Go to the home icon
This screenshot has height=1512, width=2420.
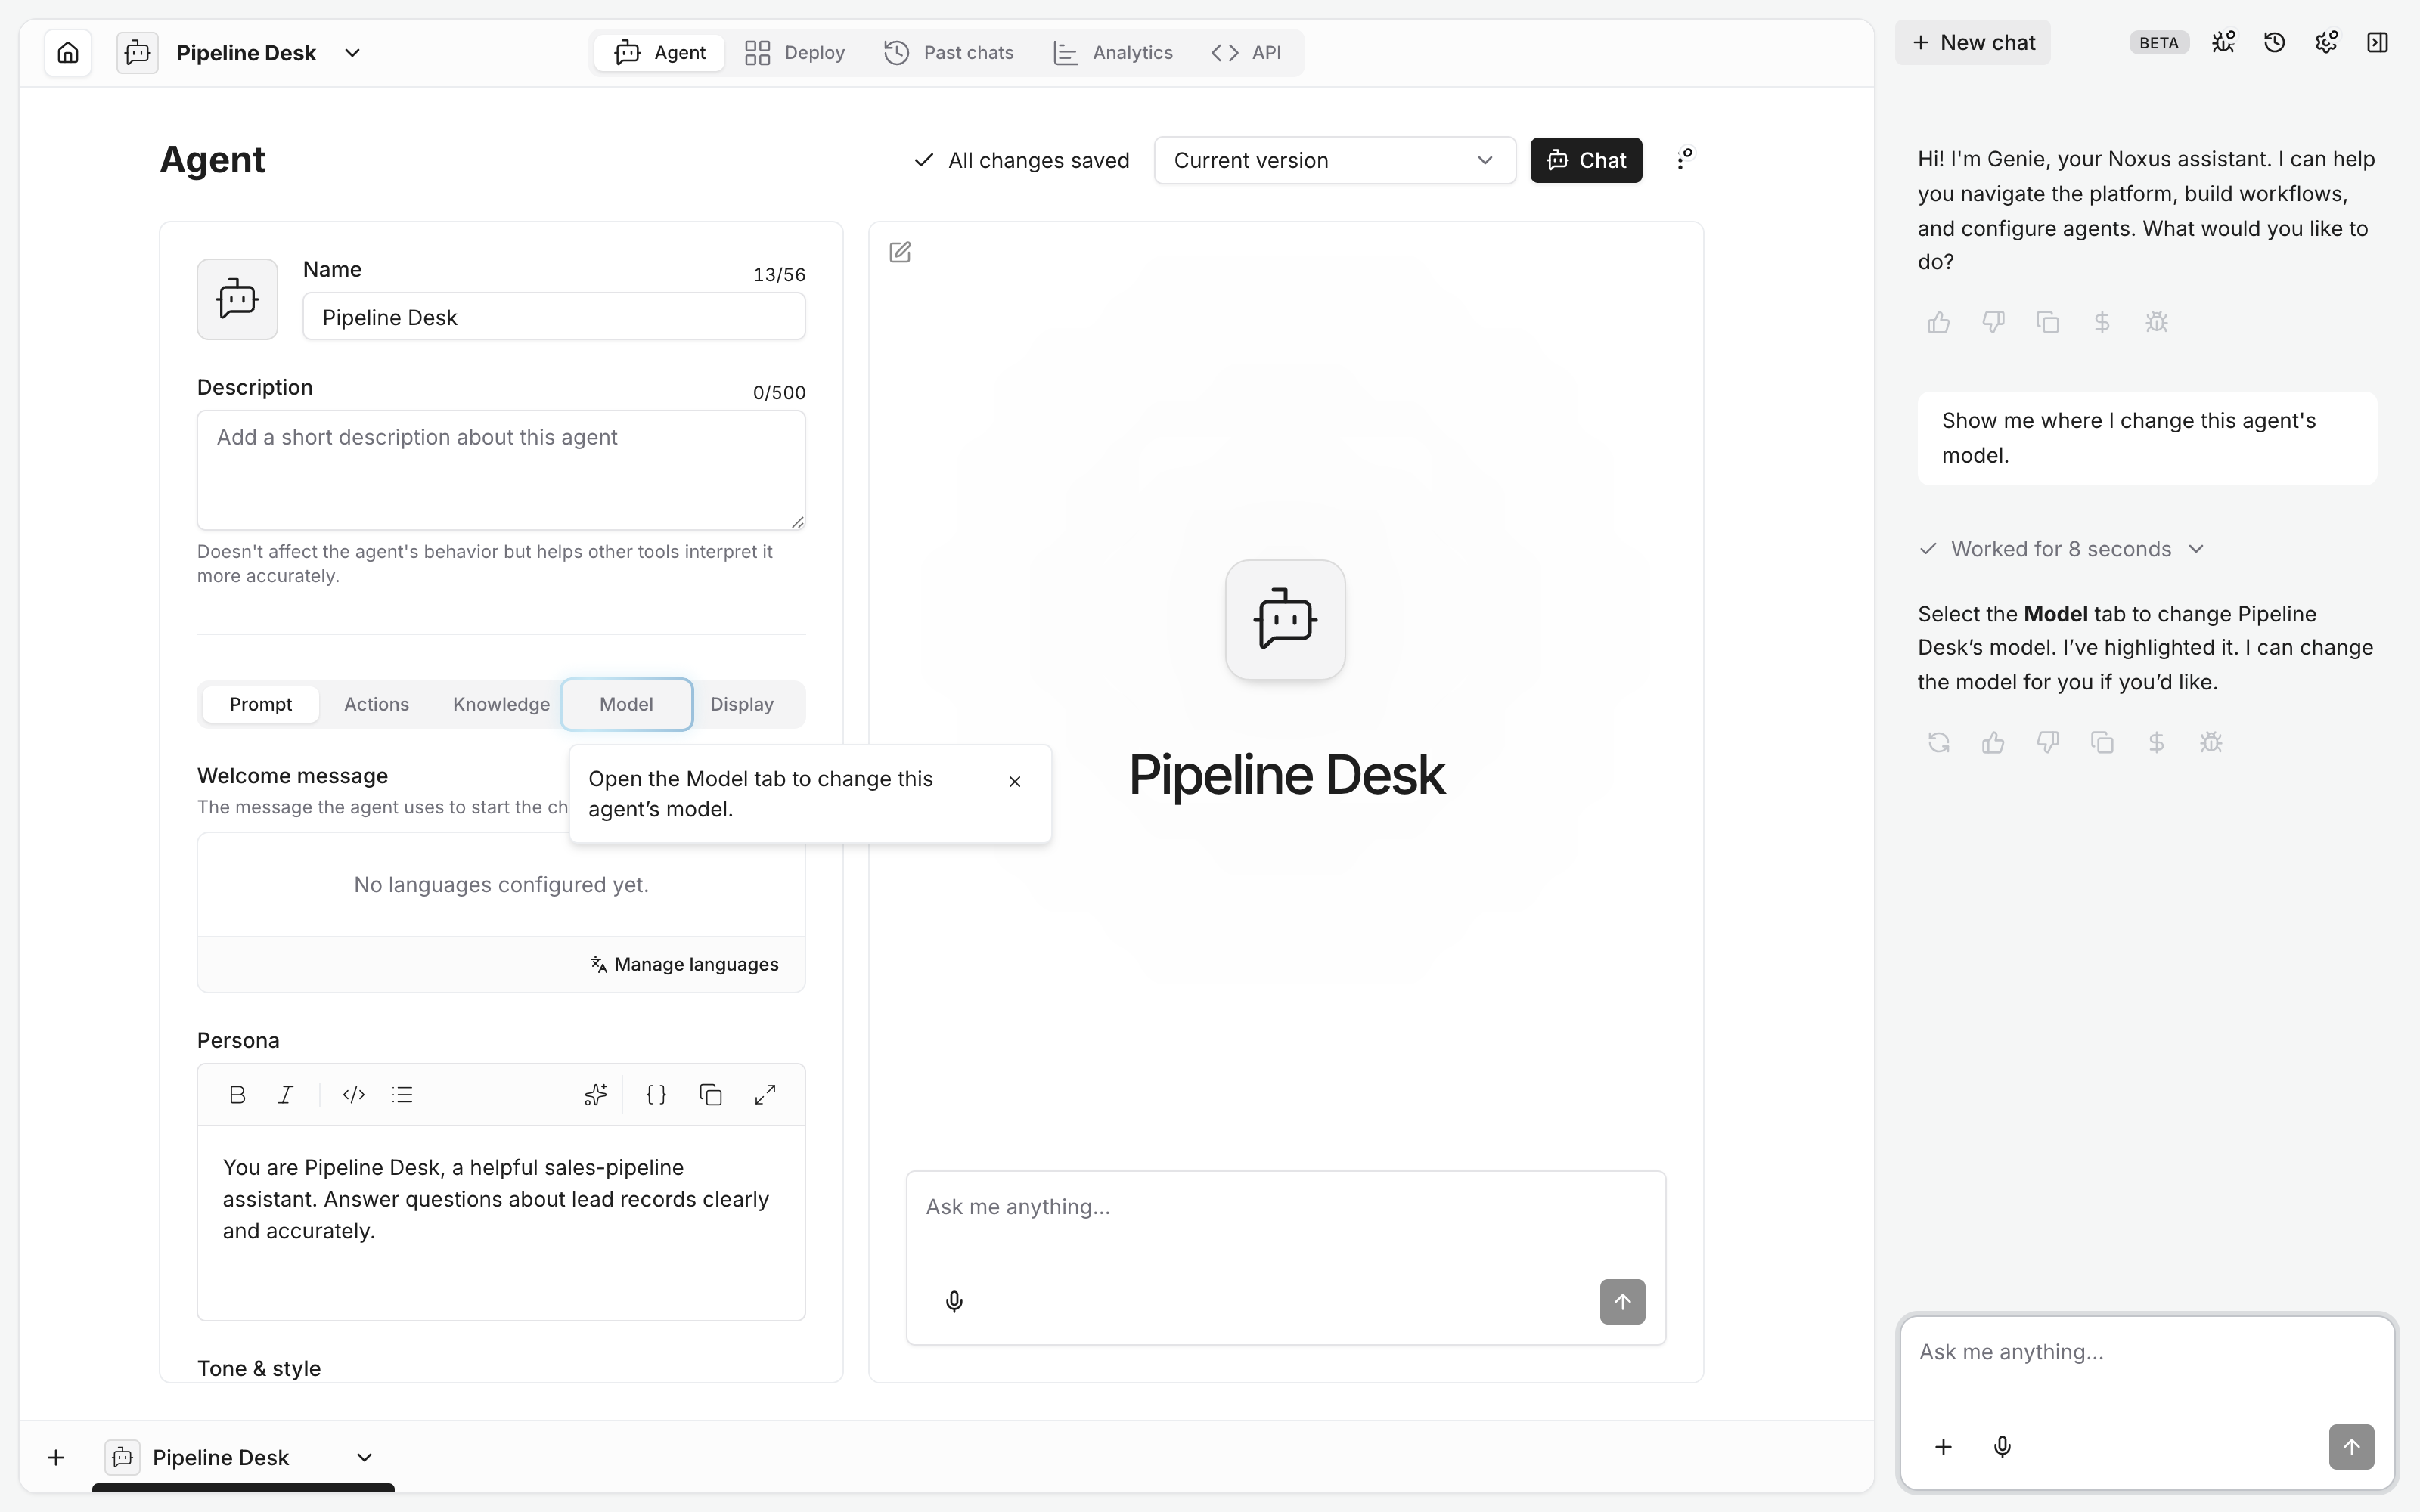click(68, 52)
